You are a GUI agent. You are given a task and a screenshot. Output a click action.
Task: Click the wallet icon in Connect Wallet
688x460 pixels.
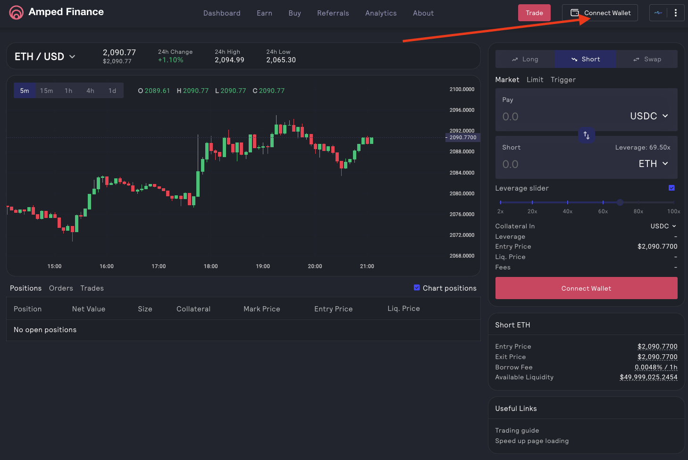click(574, 13)
